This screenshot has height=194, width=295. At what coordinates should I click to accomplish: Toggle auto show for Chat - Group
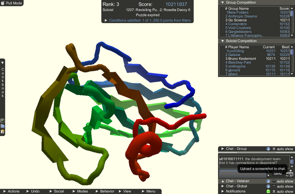click(274, 149)
